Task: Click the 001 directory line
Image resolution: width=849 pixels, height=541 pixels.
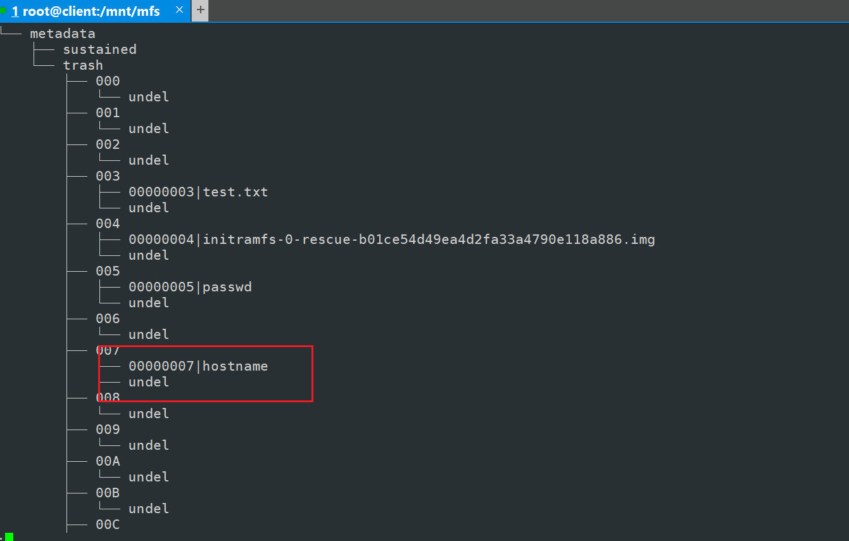Action: point(108,113)
